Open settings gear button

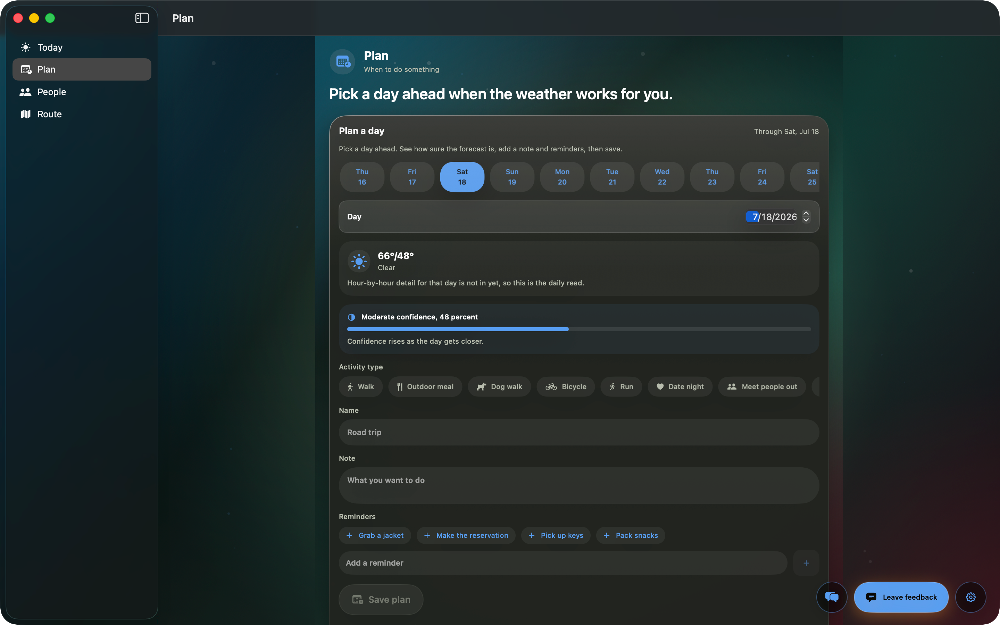(x=971, y=597)
